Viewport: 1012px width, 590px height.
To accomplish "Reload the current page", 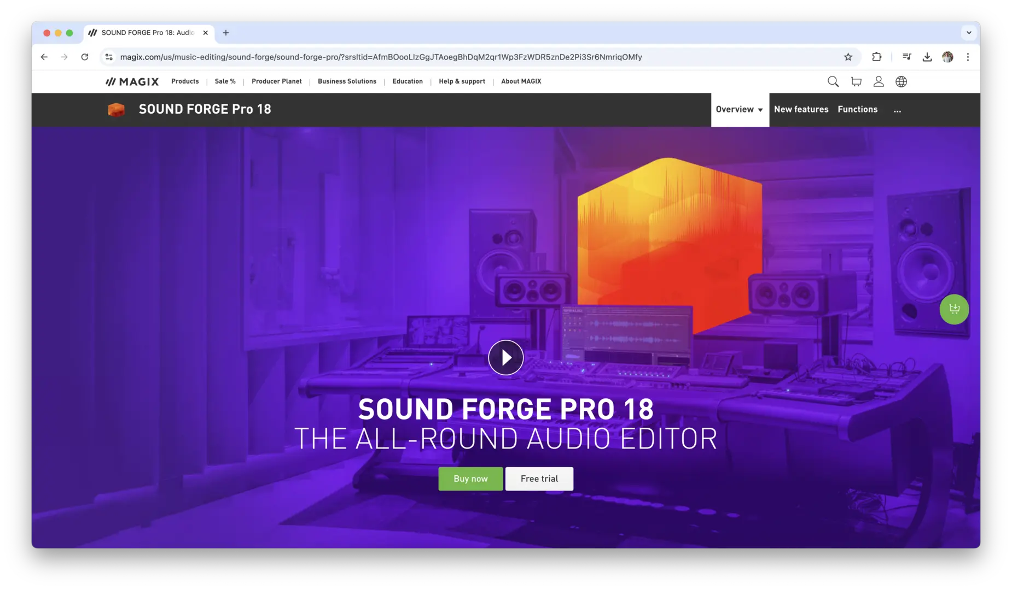I will [x=85, y=57].
